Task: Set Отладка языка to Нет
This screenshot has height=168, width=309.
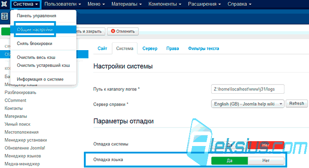Action: [266, 161]
